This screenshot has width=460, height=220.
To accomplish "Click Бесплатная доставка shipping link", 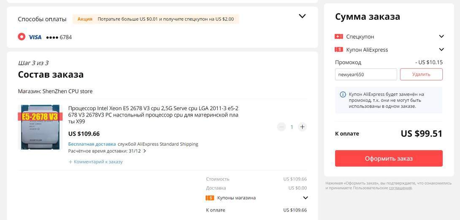I will 92,144.
